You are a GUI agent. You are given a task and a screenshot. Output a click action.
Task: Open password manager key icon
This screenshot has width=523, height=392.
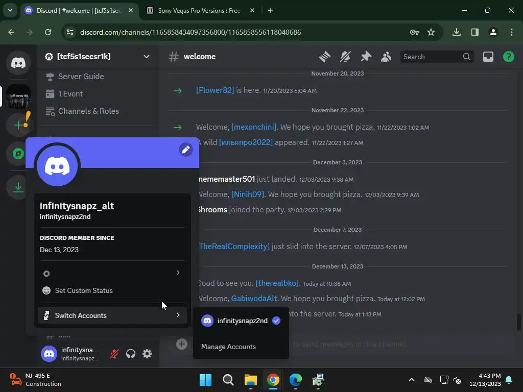click(415, 32)
